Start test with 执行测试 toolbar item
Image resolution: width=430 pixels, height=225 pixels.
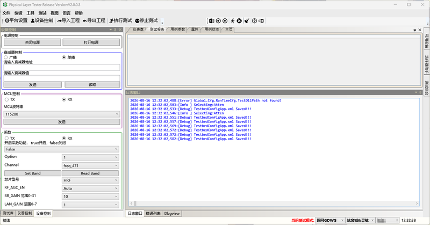(120, 20)
